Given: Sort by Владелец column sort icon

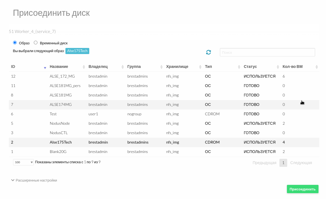Looking at the screenshot, I should click(x=123, y=67).
